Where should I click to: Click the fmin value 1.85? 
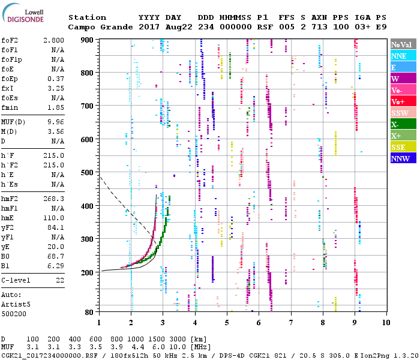pyautogui.click(x=55, y=107)
